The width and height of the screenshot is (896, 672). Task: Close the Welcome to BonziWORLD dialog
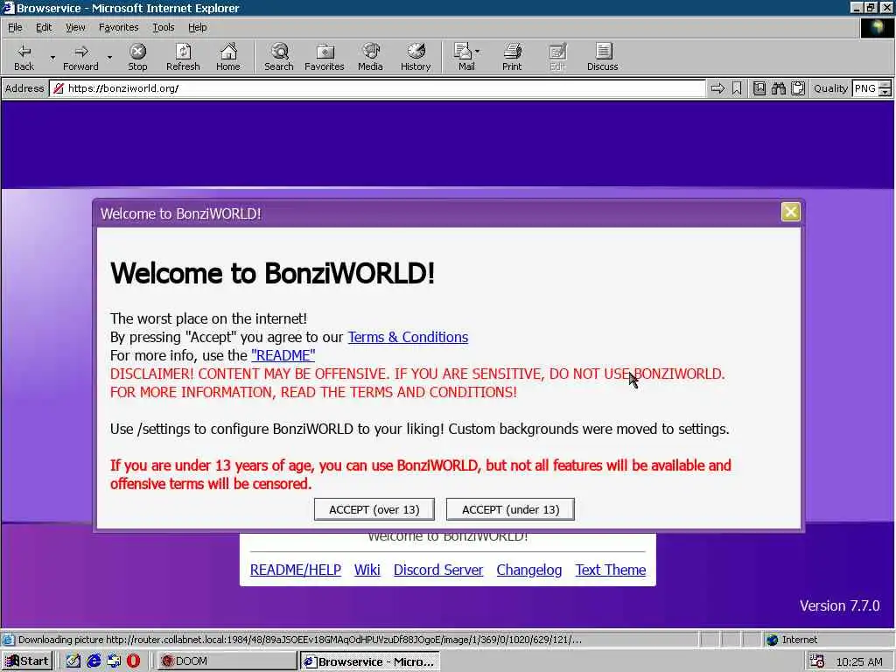[x=790, y=212]
